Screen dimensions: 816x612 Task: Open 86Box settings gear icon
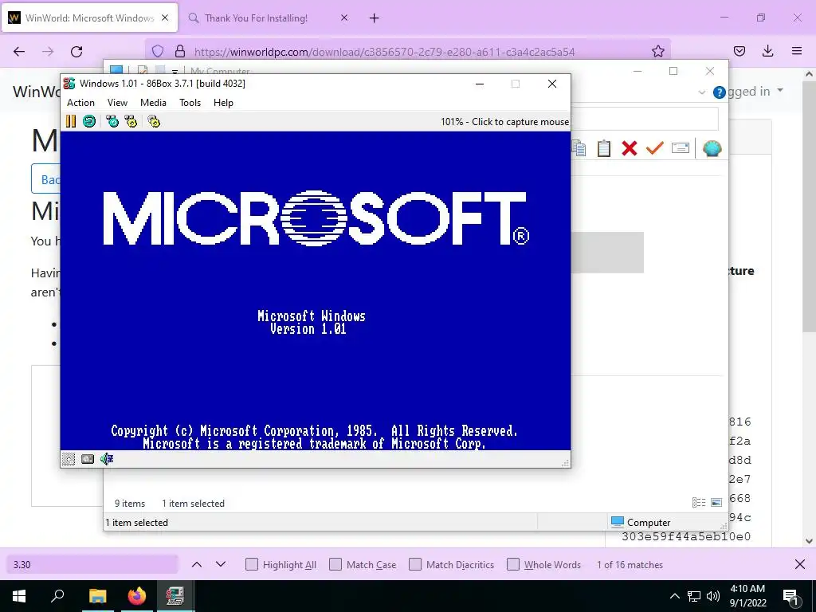click(154, 121)
